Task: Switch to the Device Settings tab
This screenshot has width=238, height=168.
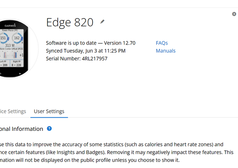Action: [13, 111]
